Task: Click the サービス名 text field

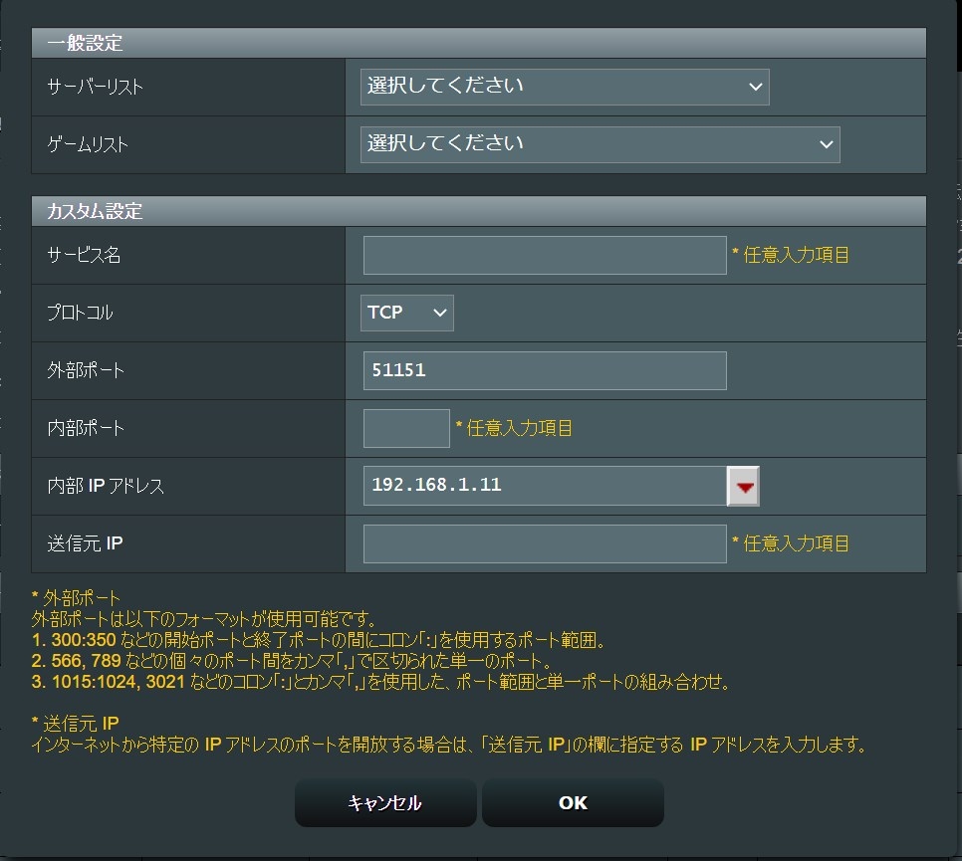Action: tap(544, 255)
